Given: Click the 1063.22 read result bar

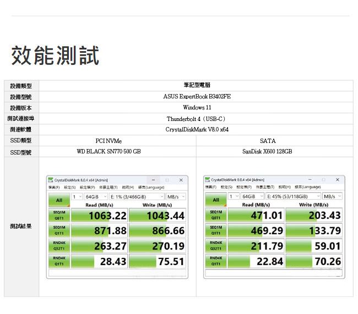Looking at the screenshot, I should tap(100, 215).
